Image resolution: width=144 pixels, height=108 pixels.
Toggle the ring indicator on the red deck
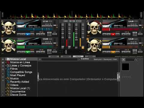click(x=88, y=21)
